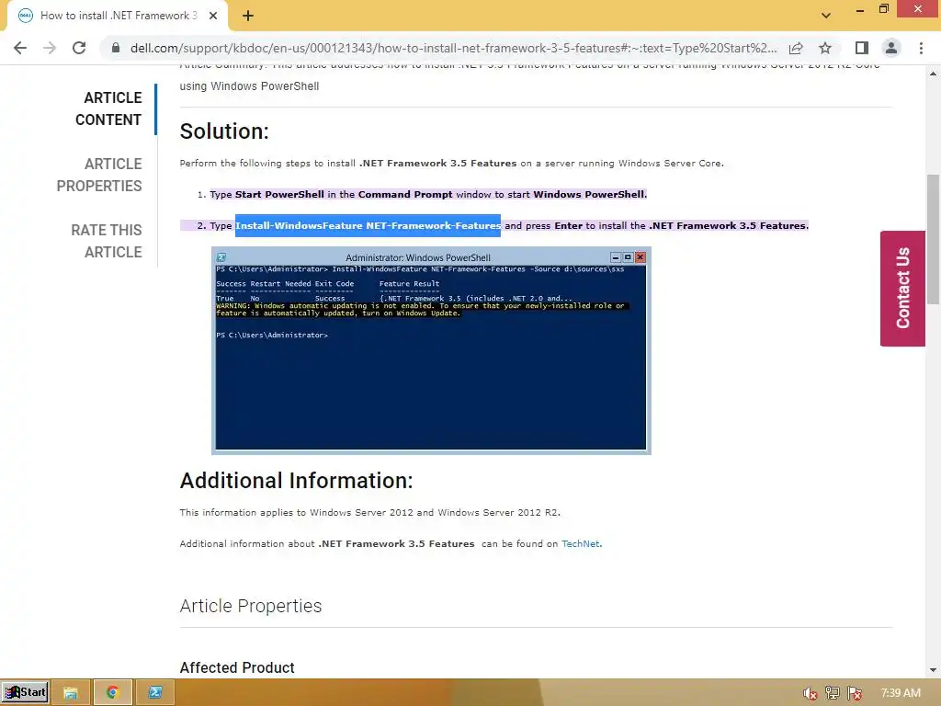Click the scrollbar down arrow
941x706 pixels.
tap(933, 670)
